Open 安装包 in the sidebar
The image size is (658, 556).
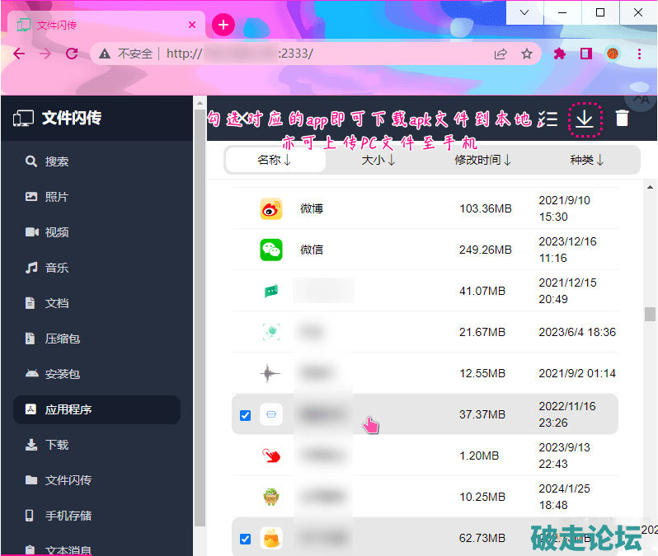point(63,374)
